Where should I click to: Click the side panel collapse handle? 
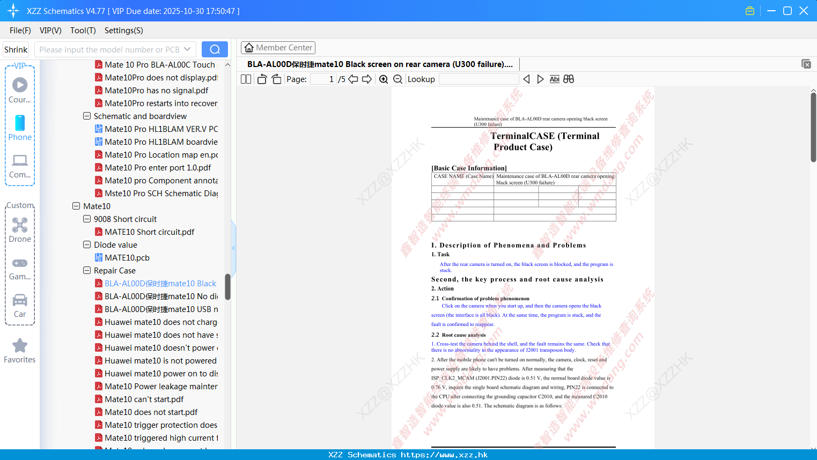[x=233, y=248]
